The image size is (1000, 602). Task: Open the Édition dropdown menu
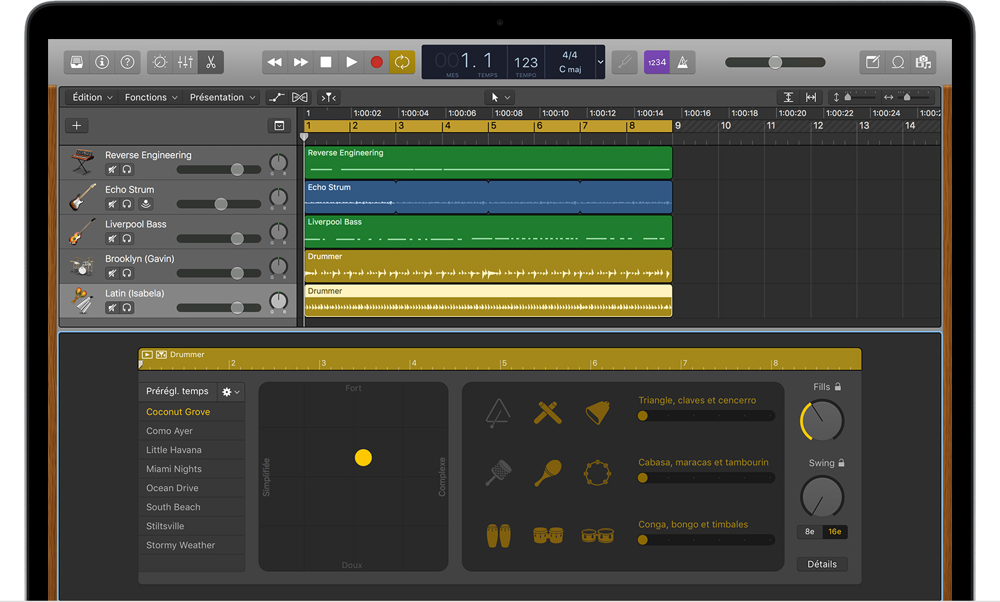[x=92, y=97]
